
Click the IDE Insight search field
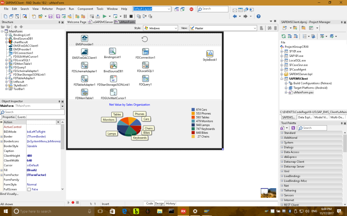[213, 9]
